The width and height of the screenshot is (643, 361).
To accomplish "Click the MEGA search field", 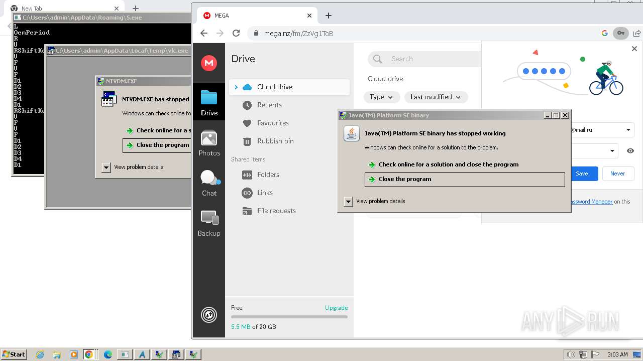I will (x=425, y=59).
